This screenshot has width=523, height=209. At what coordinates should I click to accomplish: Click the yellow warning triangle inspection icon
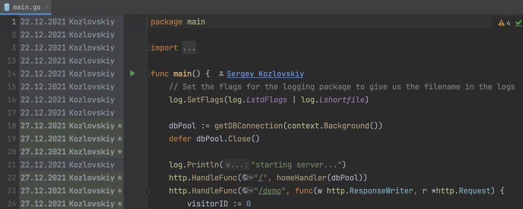[501, 23]
